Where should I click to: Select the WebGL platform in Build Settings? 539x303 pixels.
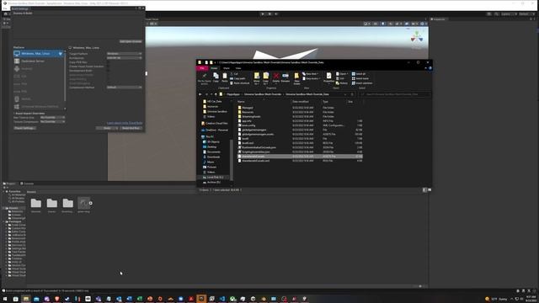39,99
